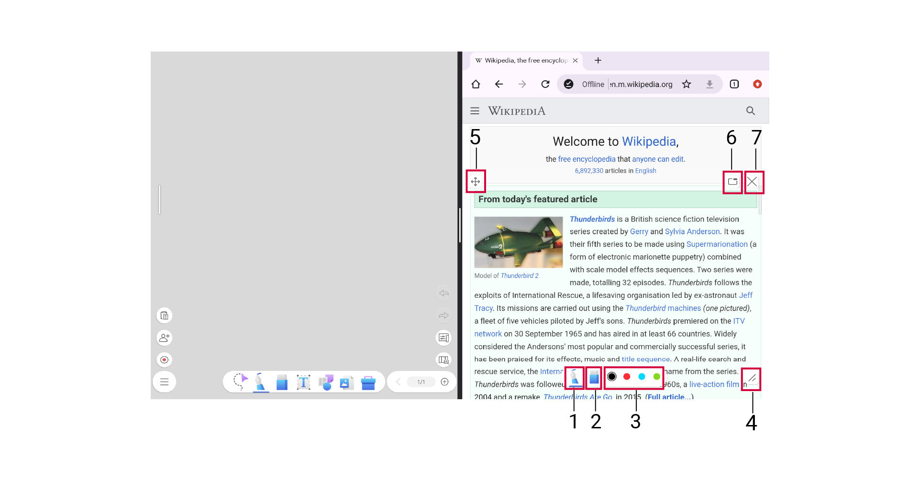Viewport: 920px width, 480px height.
Task: Pick the Text tool in whiteboard toolbar
Action: pos(303,382)
